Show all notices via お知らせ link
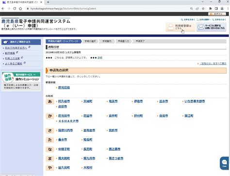 pos(213,64)
